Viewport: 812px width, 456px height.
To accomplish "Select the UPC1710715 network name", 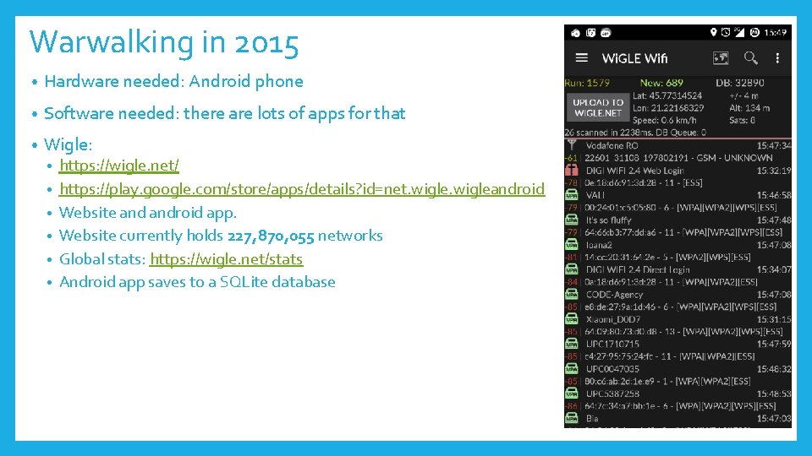I will point(612,345).
